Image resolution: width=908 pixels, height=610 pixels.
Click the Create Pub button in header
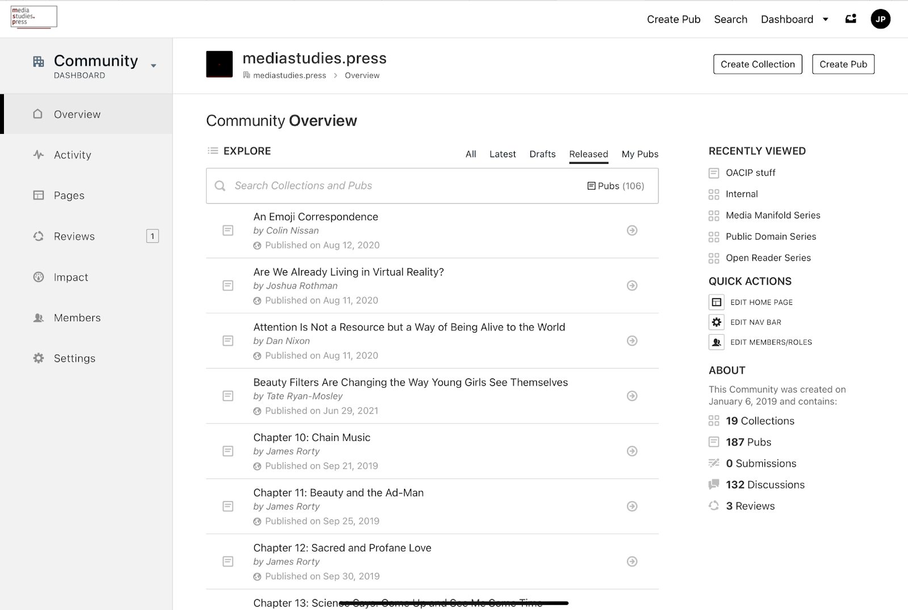843,64
